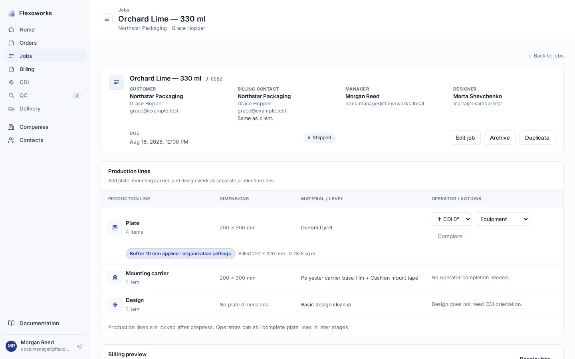The image size is (575, 359).
Task: Click the Mounting carrier line icon
Action: click(x=115, y=278)
